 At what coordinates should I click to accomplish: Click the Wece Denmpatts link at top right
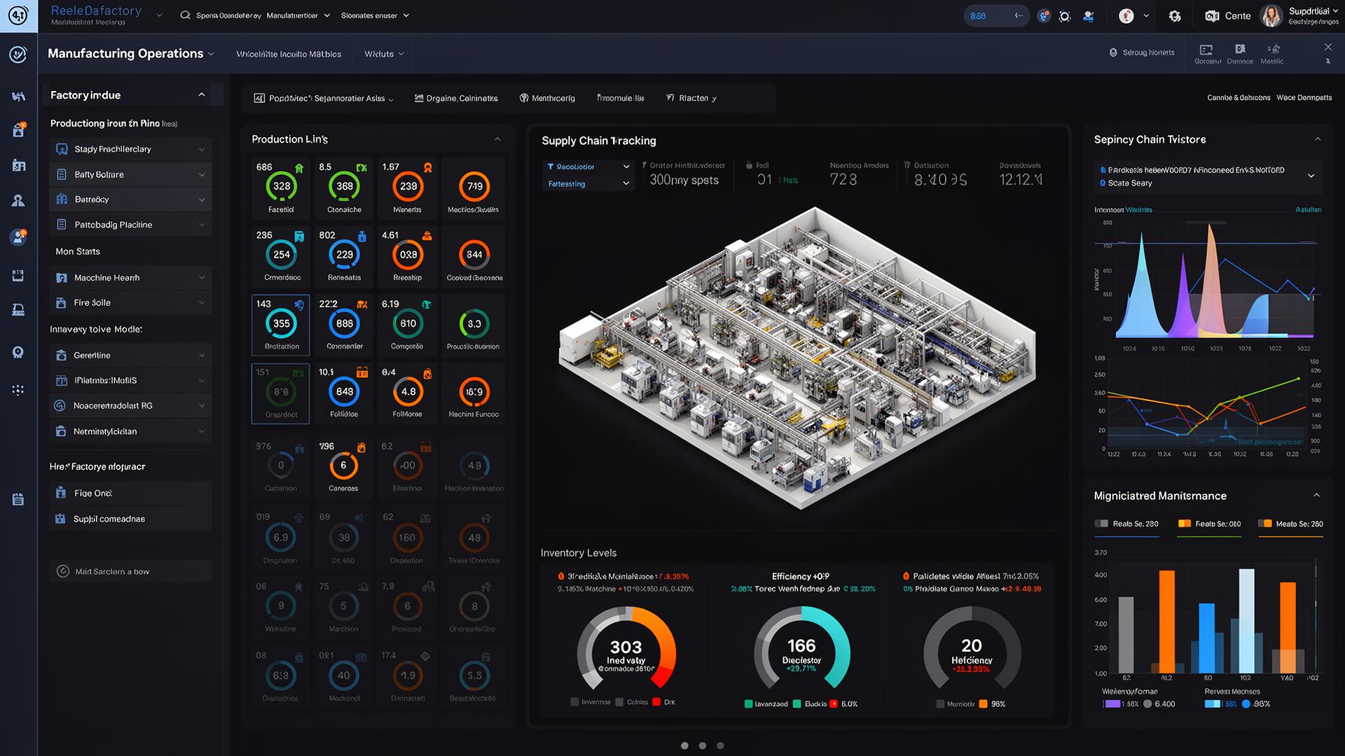point(1304,97)
